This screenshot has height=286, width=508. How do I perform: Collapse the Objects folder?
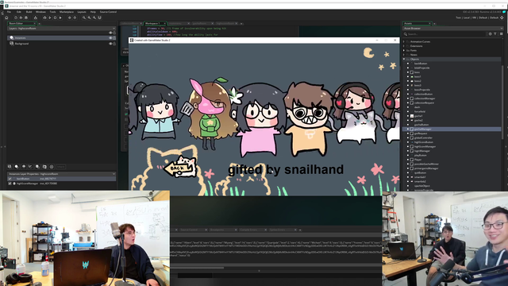click(x=404, y=59)
